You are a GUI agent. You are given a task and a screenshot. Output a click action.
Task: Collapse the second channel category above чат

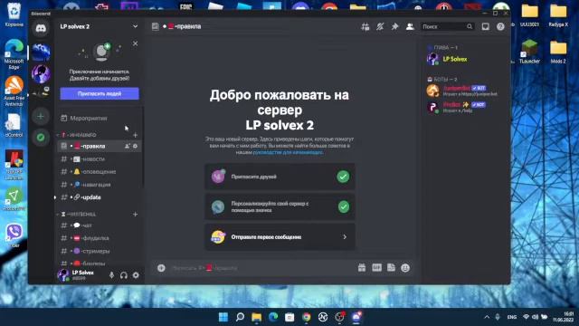coord(78,214)
